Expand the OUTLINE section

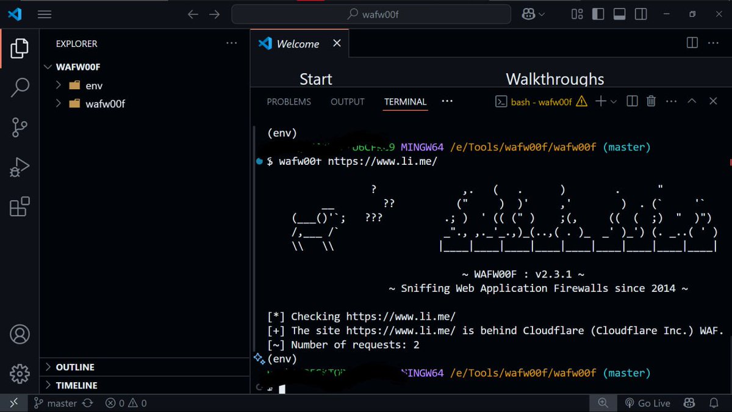coord(145,367)
